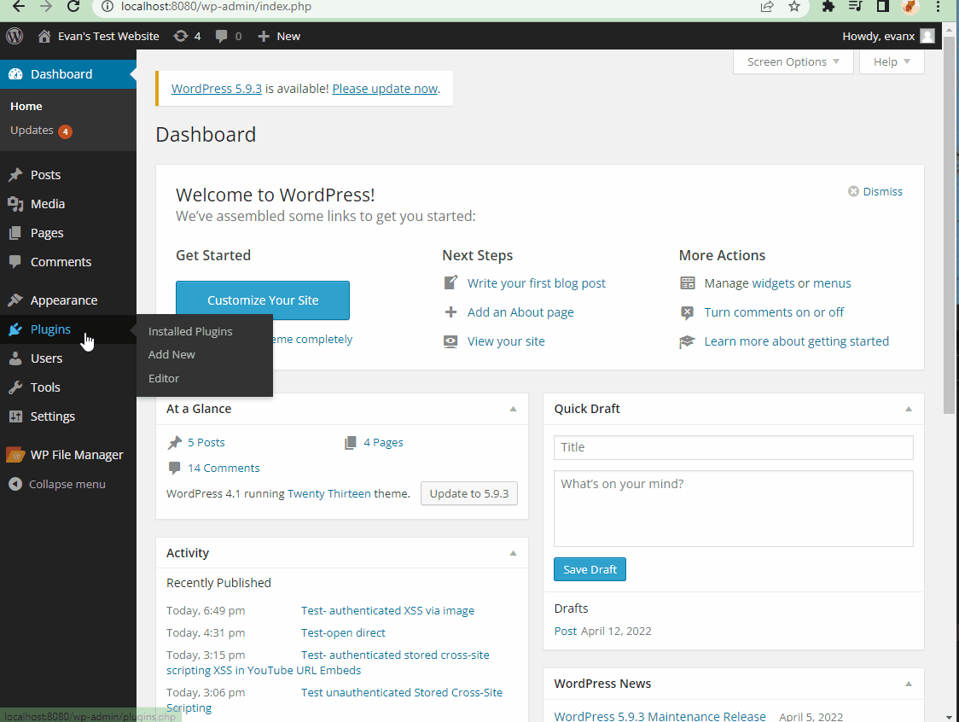Click the view icon beside View your site
Viewport: 959px width, 722px height.
click(x=450, y=341)
